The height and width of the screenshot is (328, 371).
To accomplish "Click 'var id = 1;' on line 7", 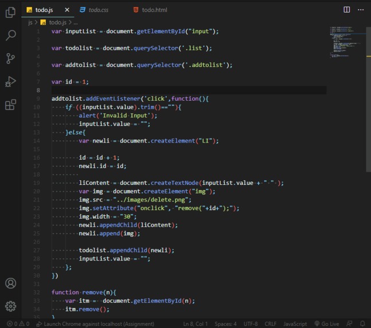I will point(70,82).
